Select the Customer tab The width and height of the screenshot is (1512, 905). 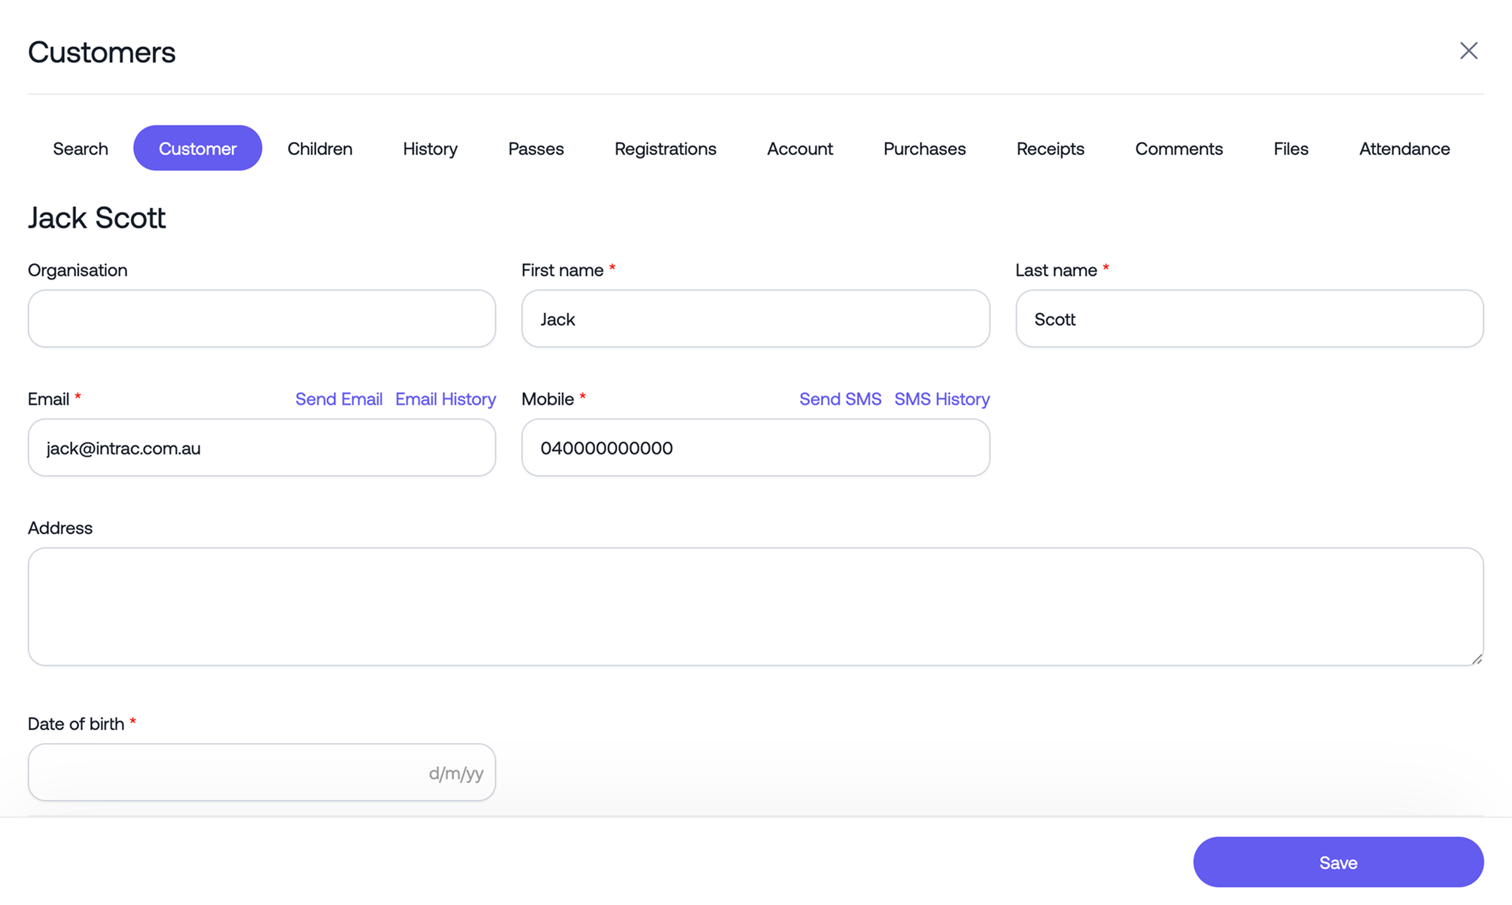pos(197,148)
